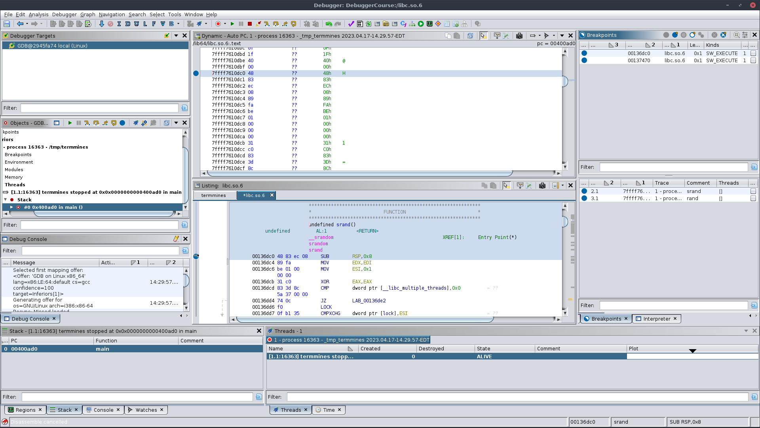Image resolution: width=760 pixels, height=428 pixels.
Task: Open the Debugger menu
Action: (64, 15)
